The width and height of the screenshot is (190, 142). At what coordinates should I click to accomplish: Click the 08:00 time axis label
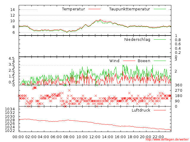pos(69,137)
